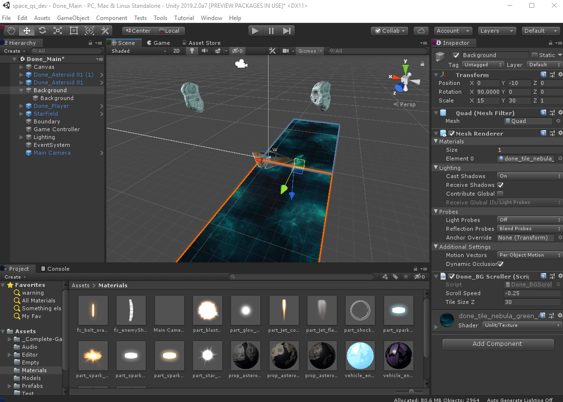The image size is (563, 402).
Task: Toggle scene lighting bulb icon
Action: click(x=192, y=51)
